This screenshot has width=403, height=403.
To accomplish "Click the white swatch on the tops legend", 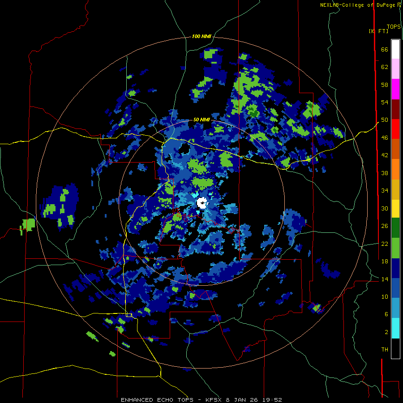I will point(395,49).
